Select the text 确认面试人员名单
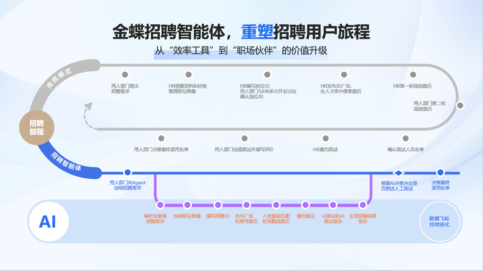 pos(406,149)
